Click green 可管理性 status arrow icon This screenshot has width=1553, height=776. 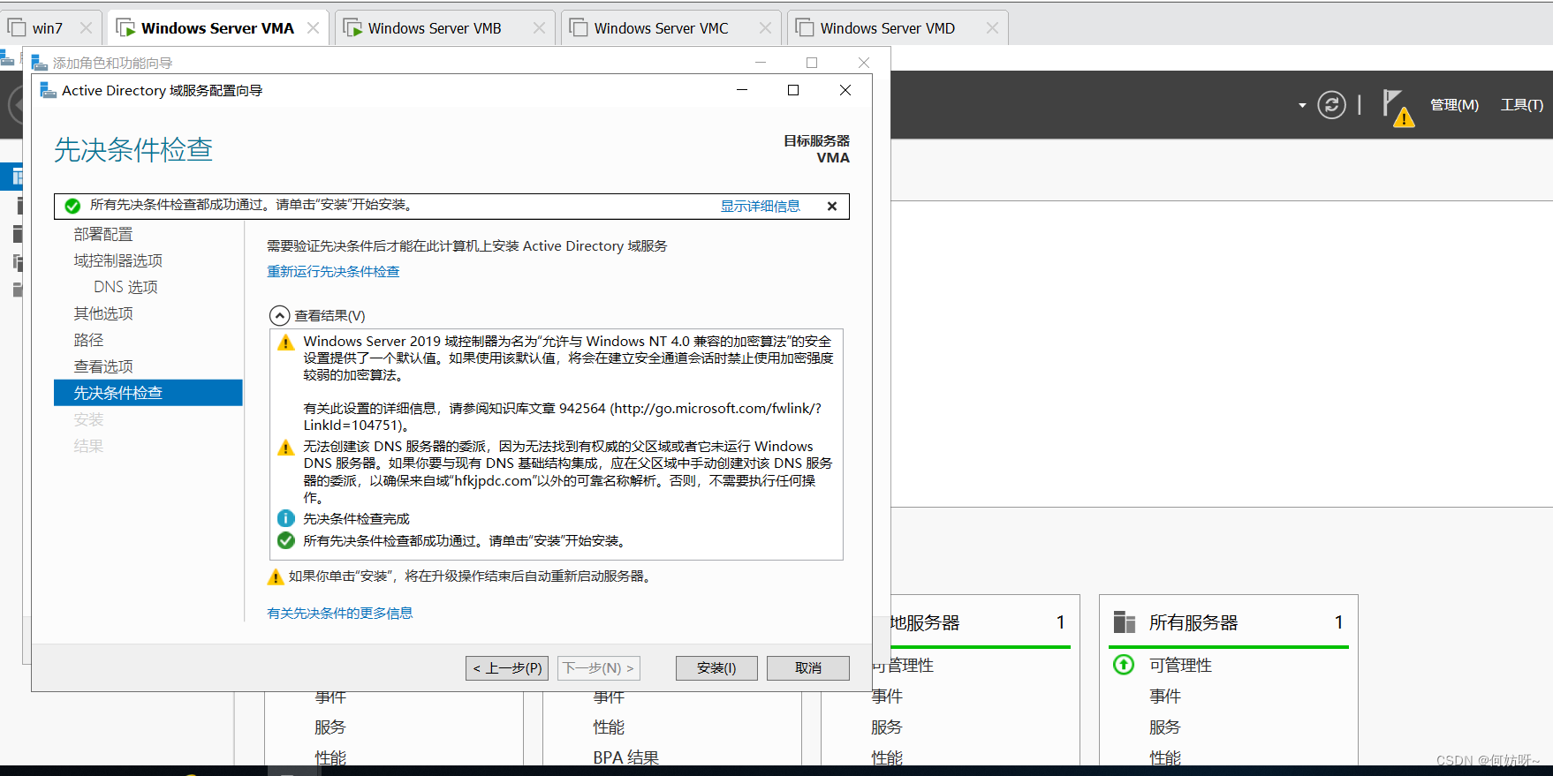coord(1124,665)
